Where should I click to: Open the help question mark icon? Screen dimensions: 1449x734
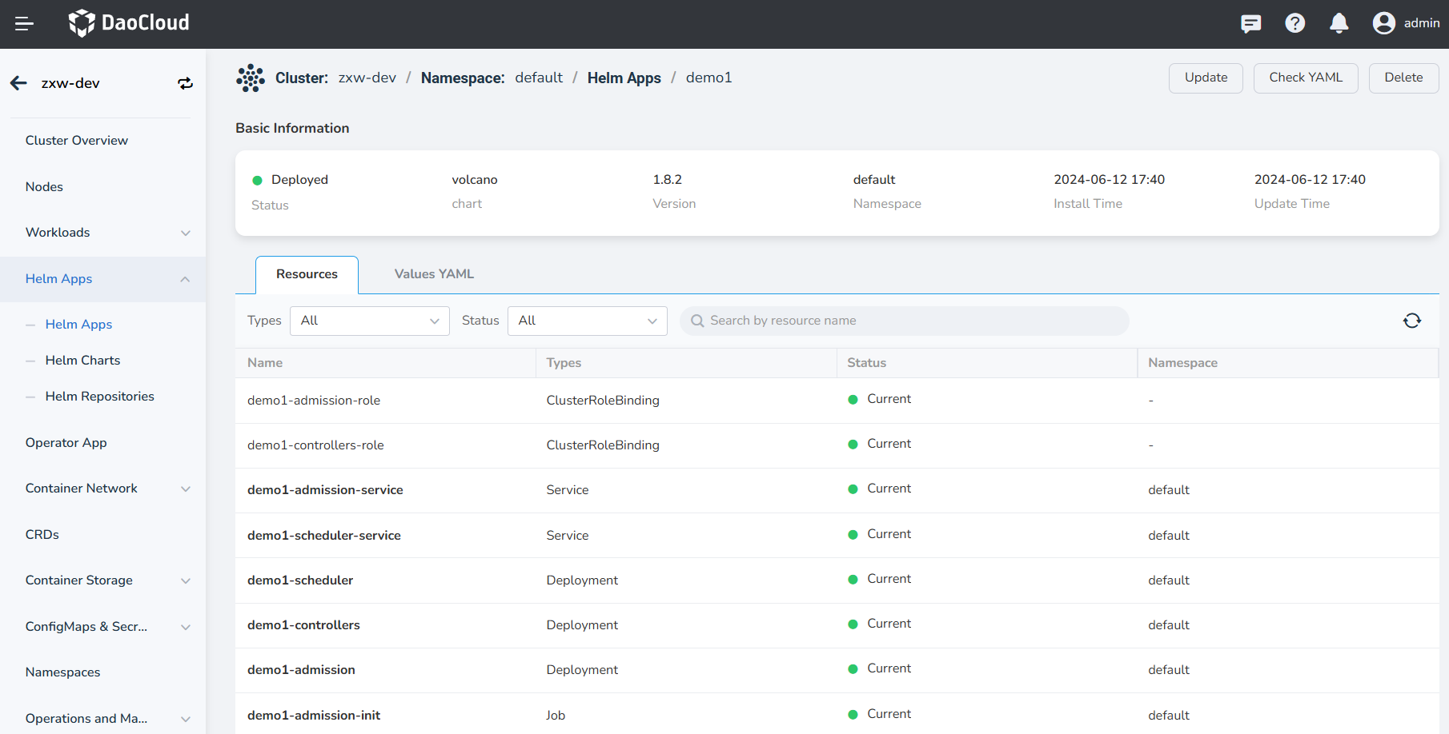coord(1294,24)
